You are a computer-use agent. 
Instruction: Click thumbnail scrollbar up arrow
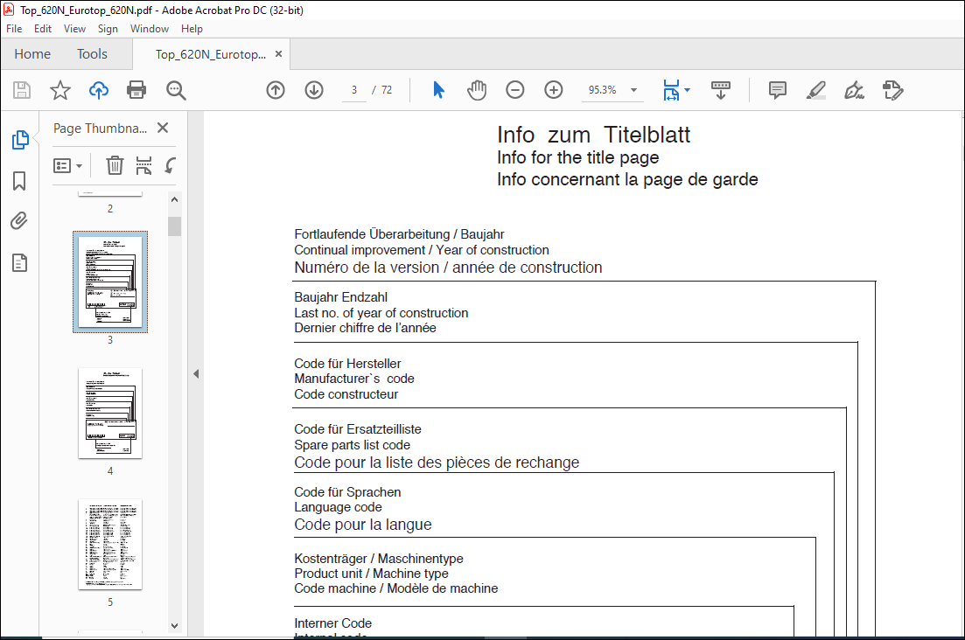(x=175, y=200)
